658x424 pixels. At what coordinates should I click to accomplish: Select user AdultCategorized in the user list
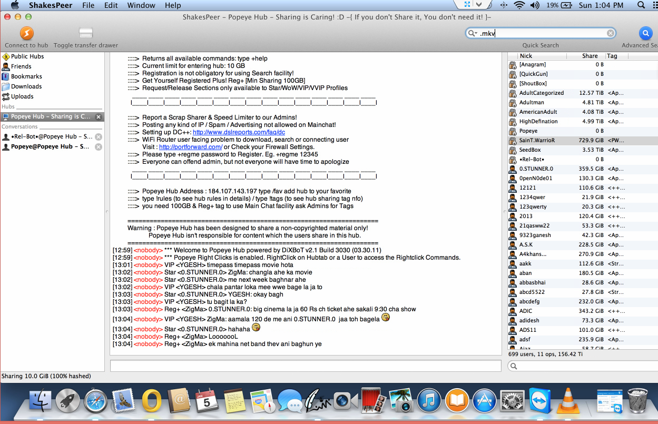(583, 93)
